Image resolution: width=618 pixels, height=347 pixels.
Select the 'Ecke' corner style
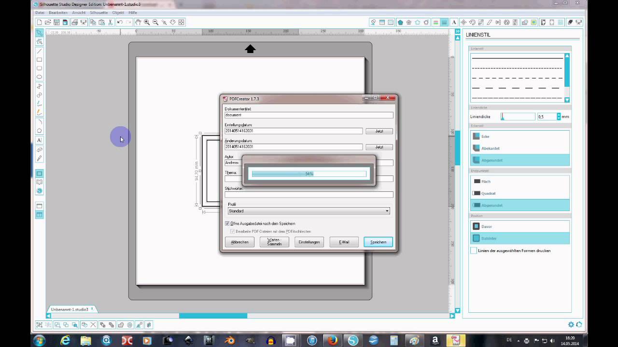[520, 136]
